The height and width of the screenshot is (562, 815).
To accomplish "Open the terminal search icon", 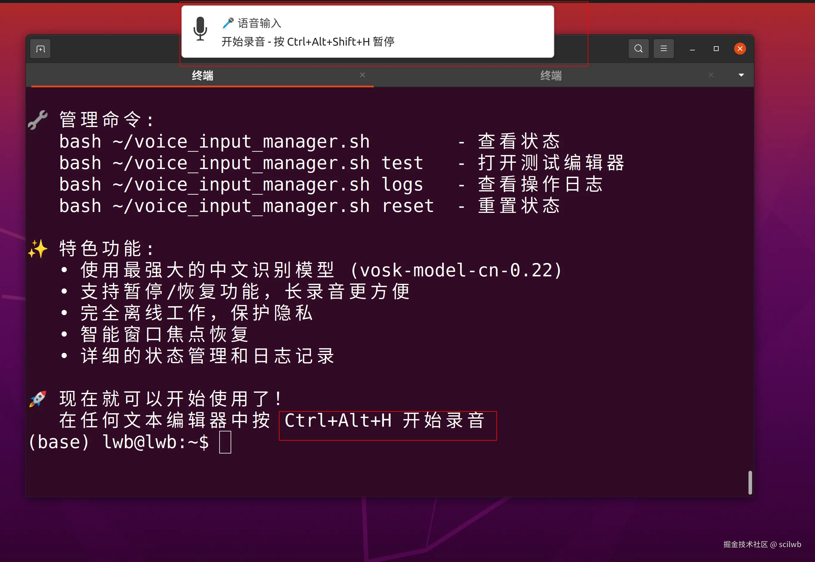I will 638,49.
